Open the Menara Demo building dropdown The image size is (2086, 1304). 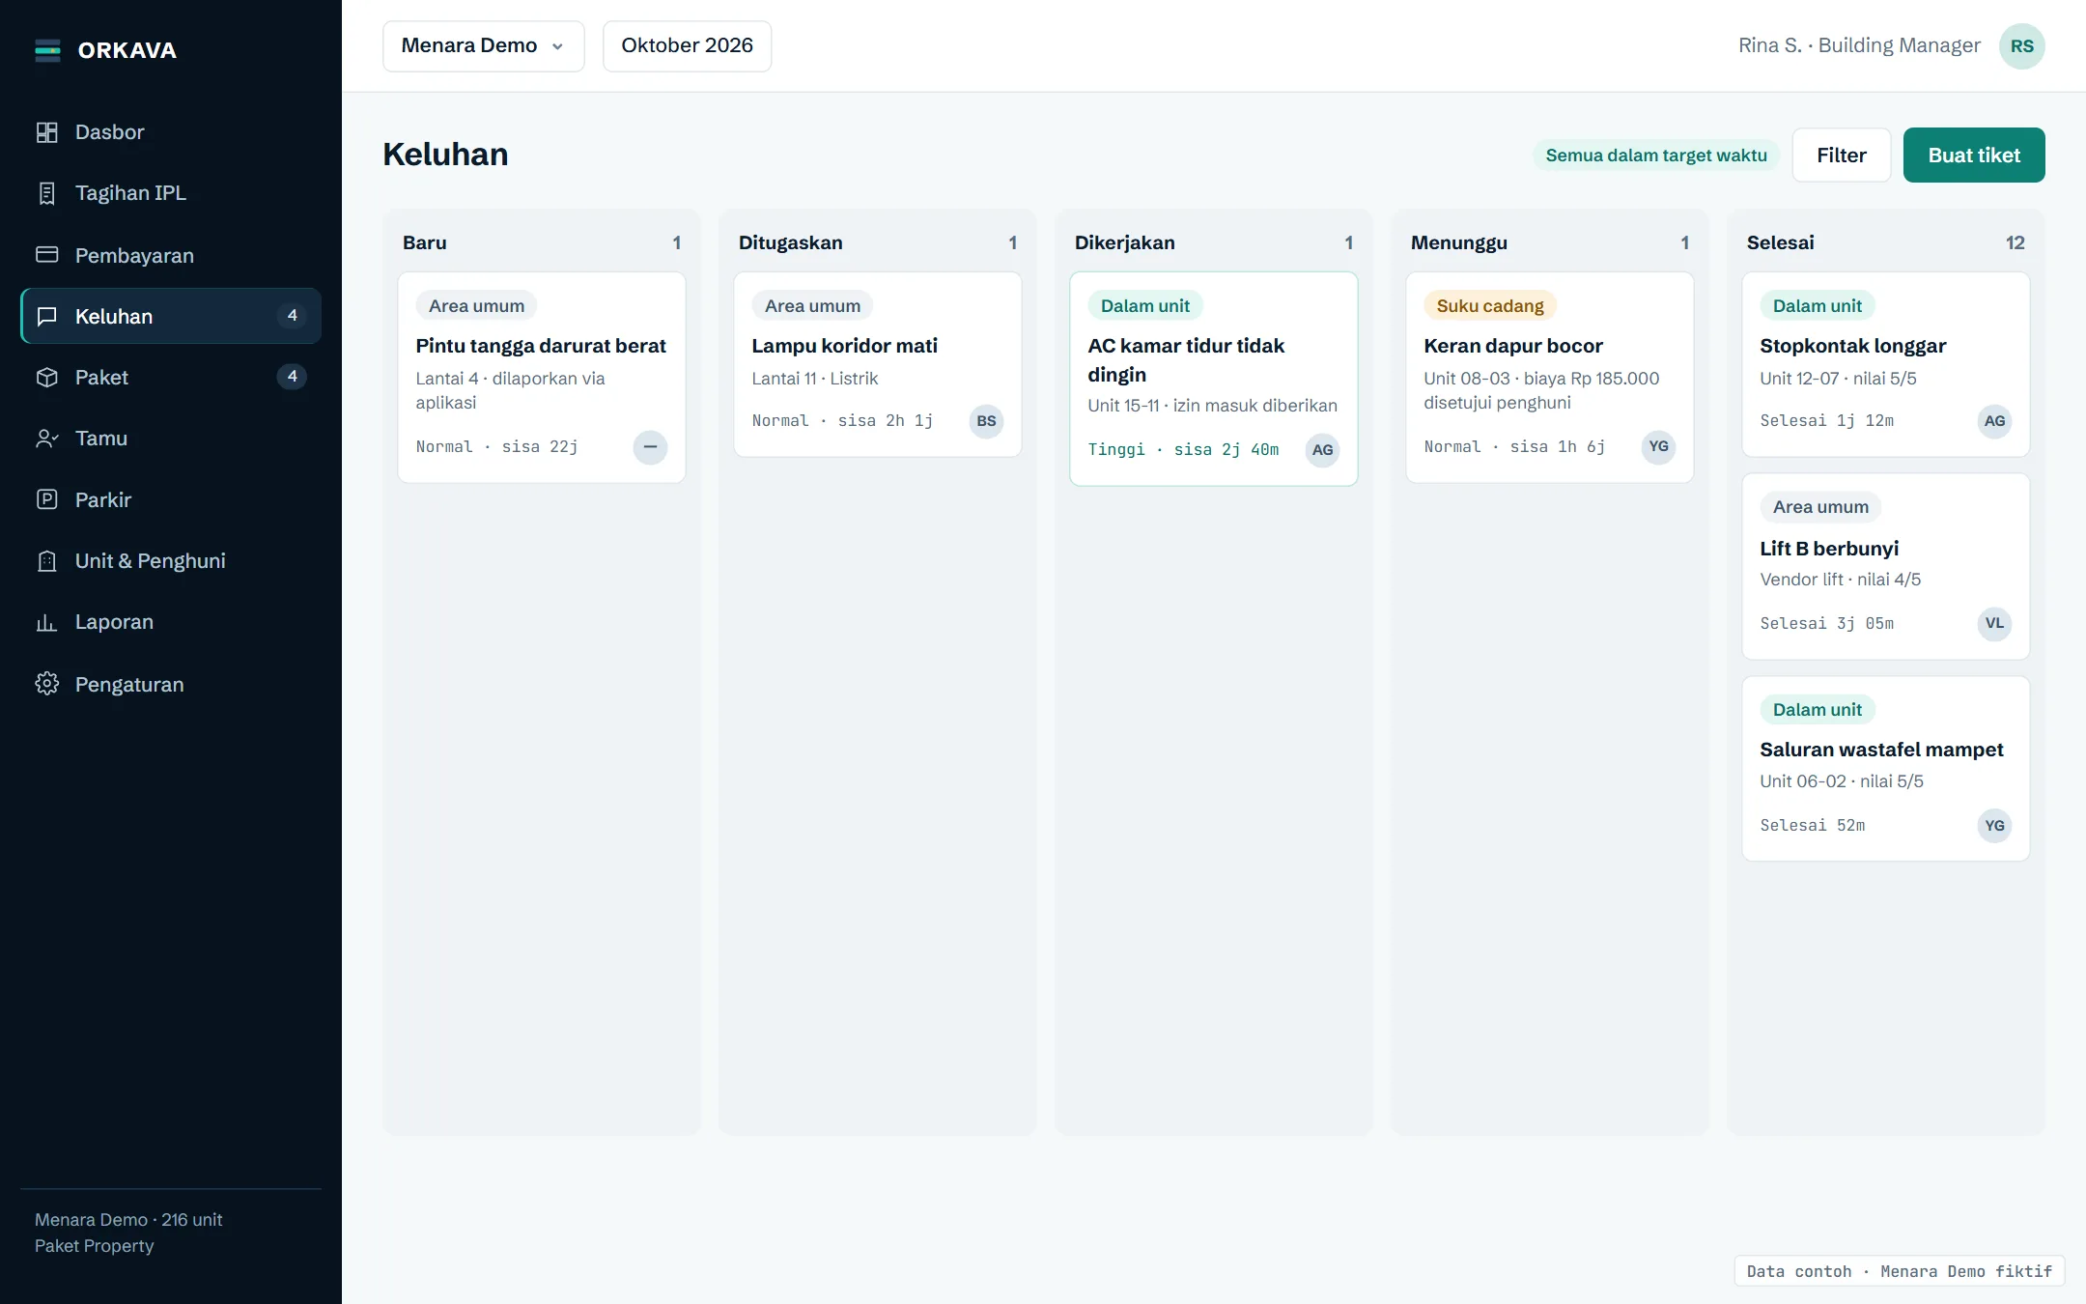pyautogui.click(x=483, y=46)
